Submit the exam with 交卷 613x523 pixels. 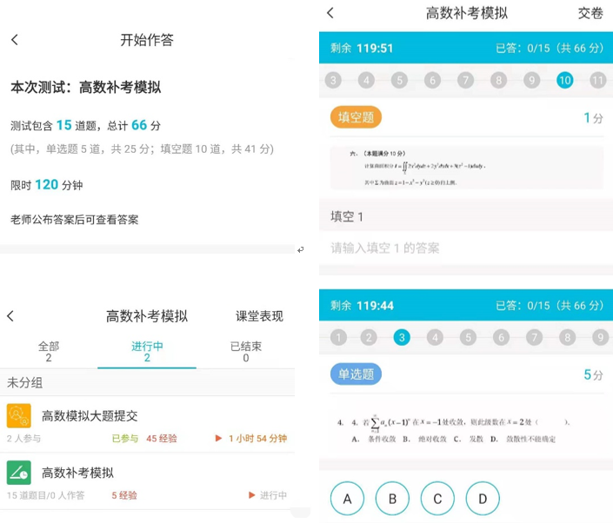coord(590,13)
